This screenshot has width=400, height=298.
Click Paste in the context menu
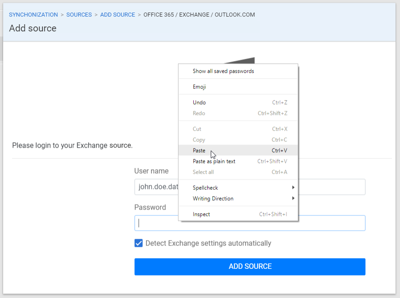pyautogui.click(x=238, y=150)
